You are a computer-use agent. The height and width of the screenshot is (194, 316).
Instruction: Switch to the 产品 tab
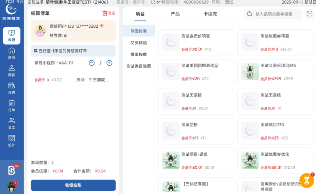175,14
